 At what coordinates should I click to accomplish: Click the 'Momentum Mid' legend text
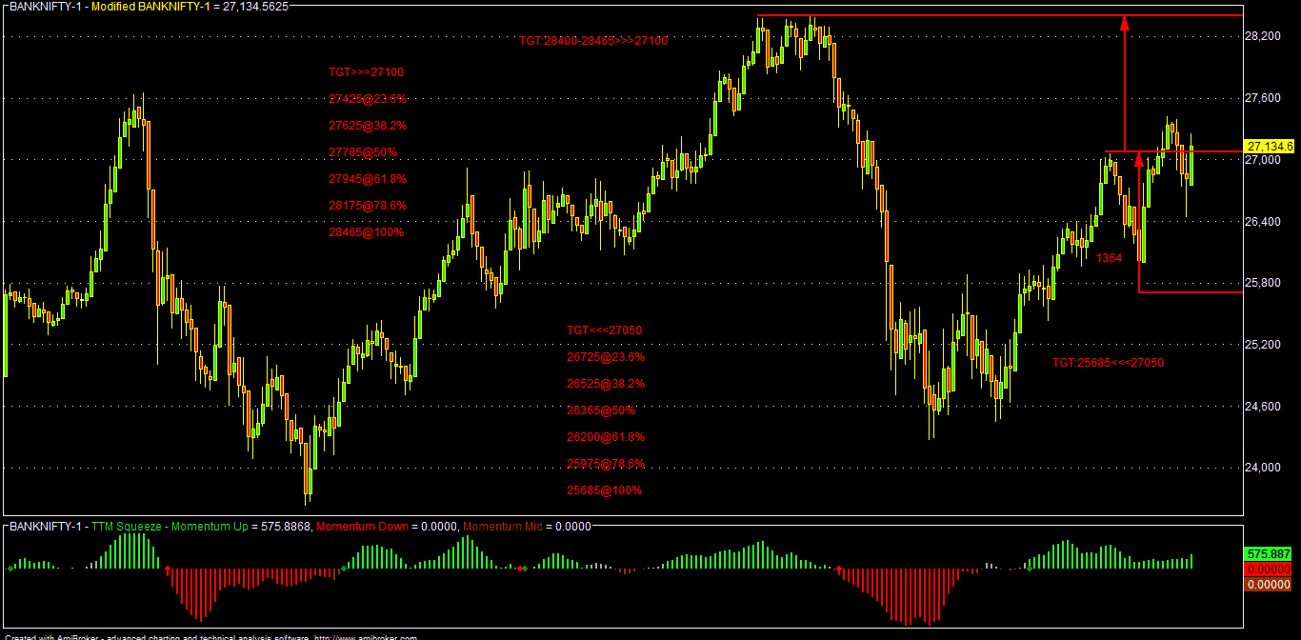[503, 526]
